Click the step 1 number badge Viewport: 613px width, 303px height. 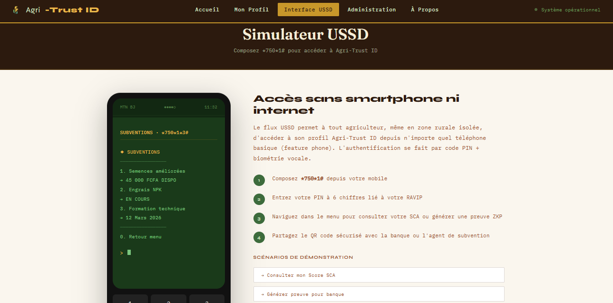(259, 180)
